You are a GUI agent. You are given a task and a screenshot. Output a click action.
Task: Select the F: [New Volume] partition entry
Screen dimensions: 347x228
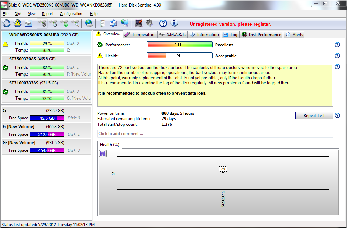click(x=46, y=130)
